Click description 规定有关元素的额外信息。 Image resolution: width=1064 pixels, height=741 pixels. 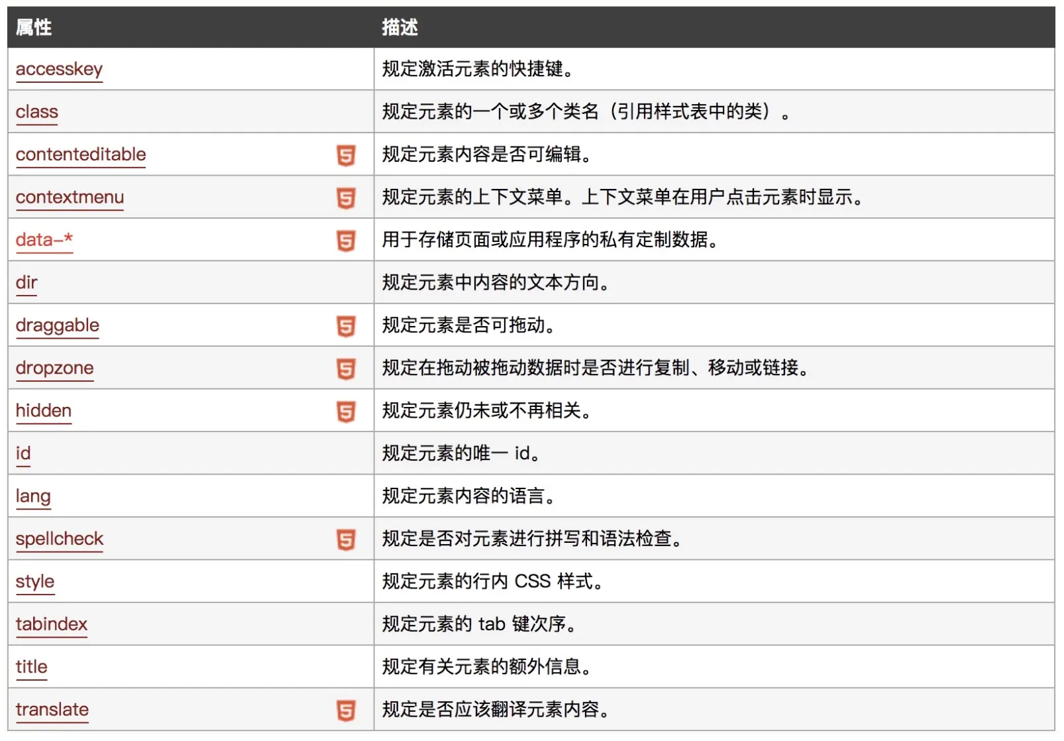[487, 667]
